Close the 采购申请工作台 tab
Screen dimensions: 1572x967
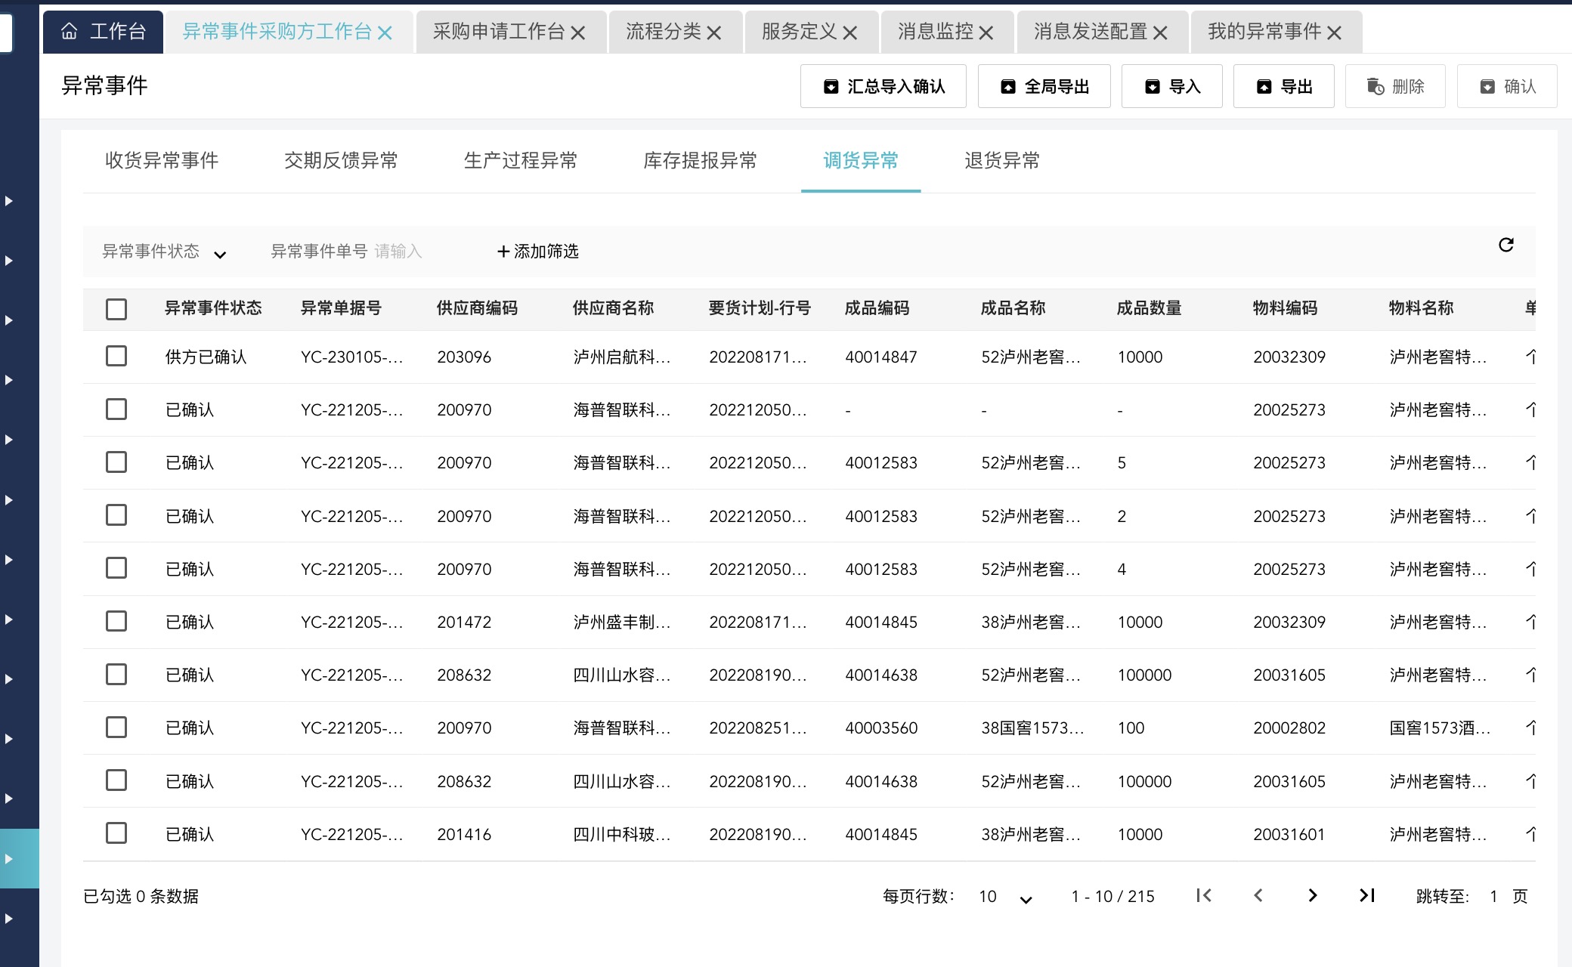click(x=578, y=32)
